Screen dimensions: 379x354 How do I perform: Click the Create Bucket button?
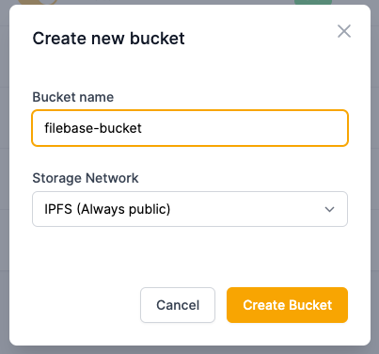287,305
